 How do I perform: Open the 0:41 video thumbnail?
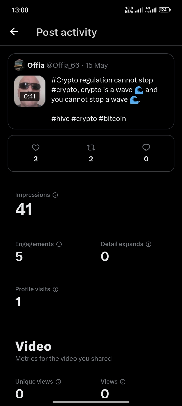30,91
